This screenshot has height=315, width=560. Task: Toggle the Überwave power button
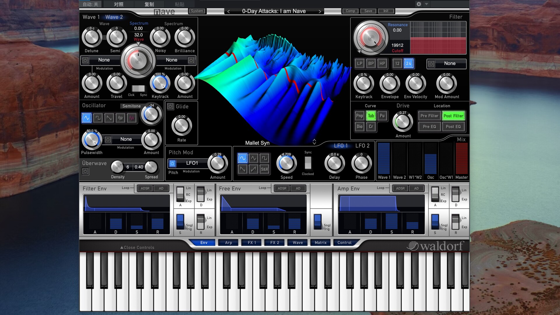tap(85, 171)
